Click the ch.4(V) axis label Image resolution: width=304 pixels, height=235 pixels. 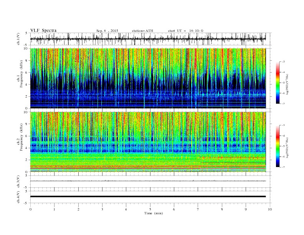click(x=18, y=197)
